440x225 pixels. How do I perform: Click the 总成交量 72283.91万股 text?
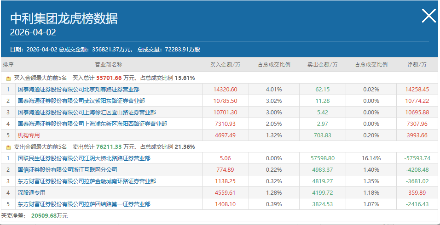click(x=169, y=50)
